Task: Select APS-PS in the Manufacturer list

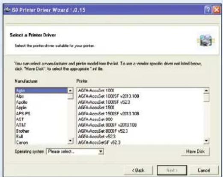Action: click(41, 113)
